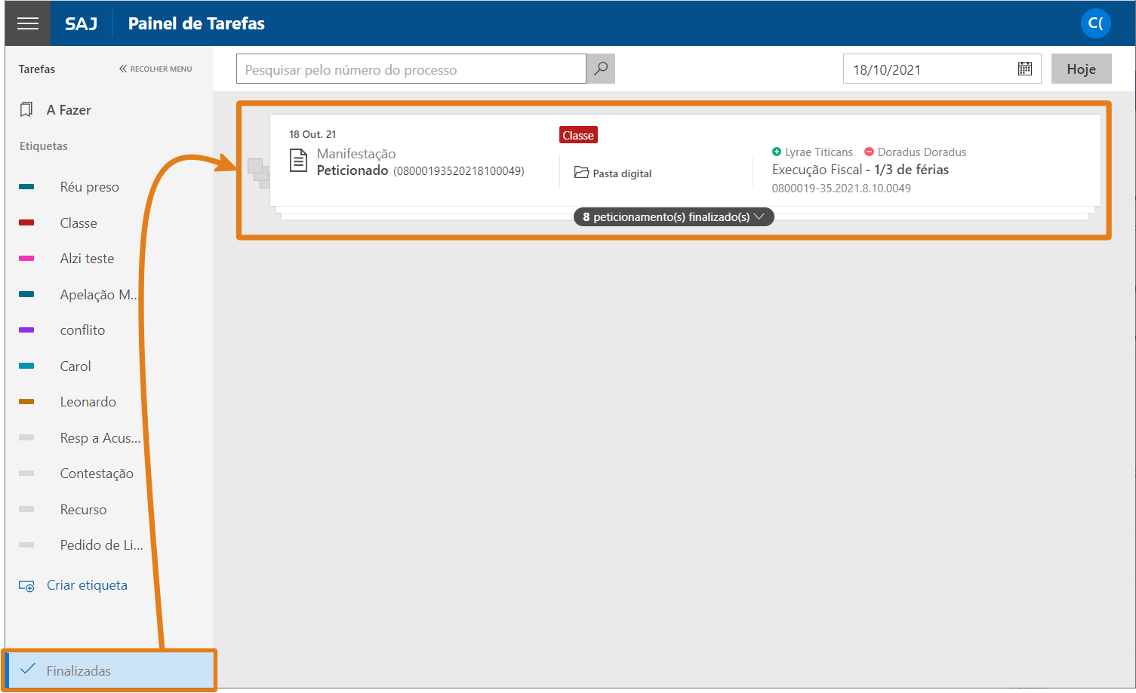Viewport: 1136px width, 693px height.
Task: Focus the process number search field
Action: pos(411,69)
